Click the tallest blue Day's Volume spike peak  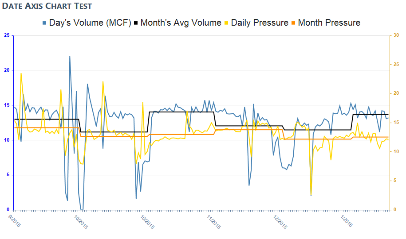(70, 57)
